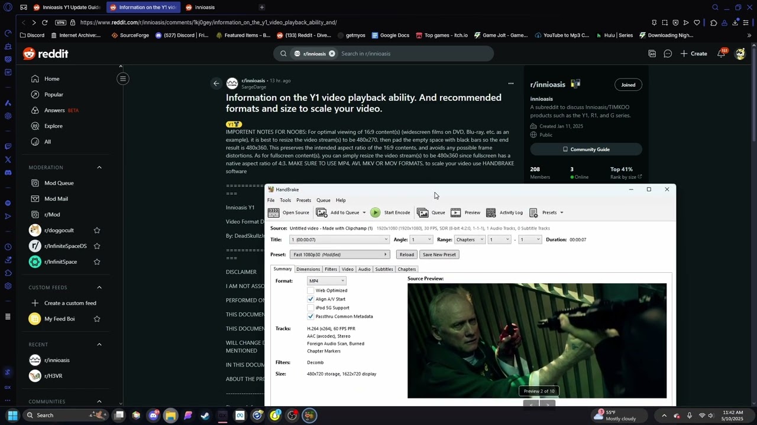Image resolution: width=757 pixels, height=425 pixels.
Task: Open the Reddit chat icon
Action: click(668, 54)
